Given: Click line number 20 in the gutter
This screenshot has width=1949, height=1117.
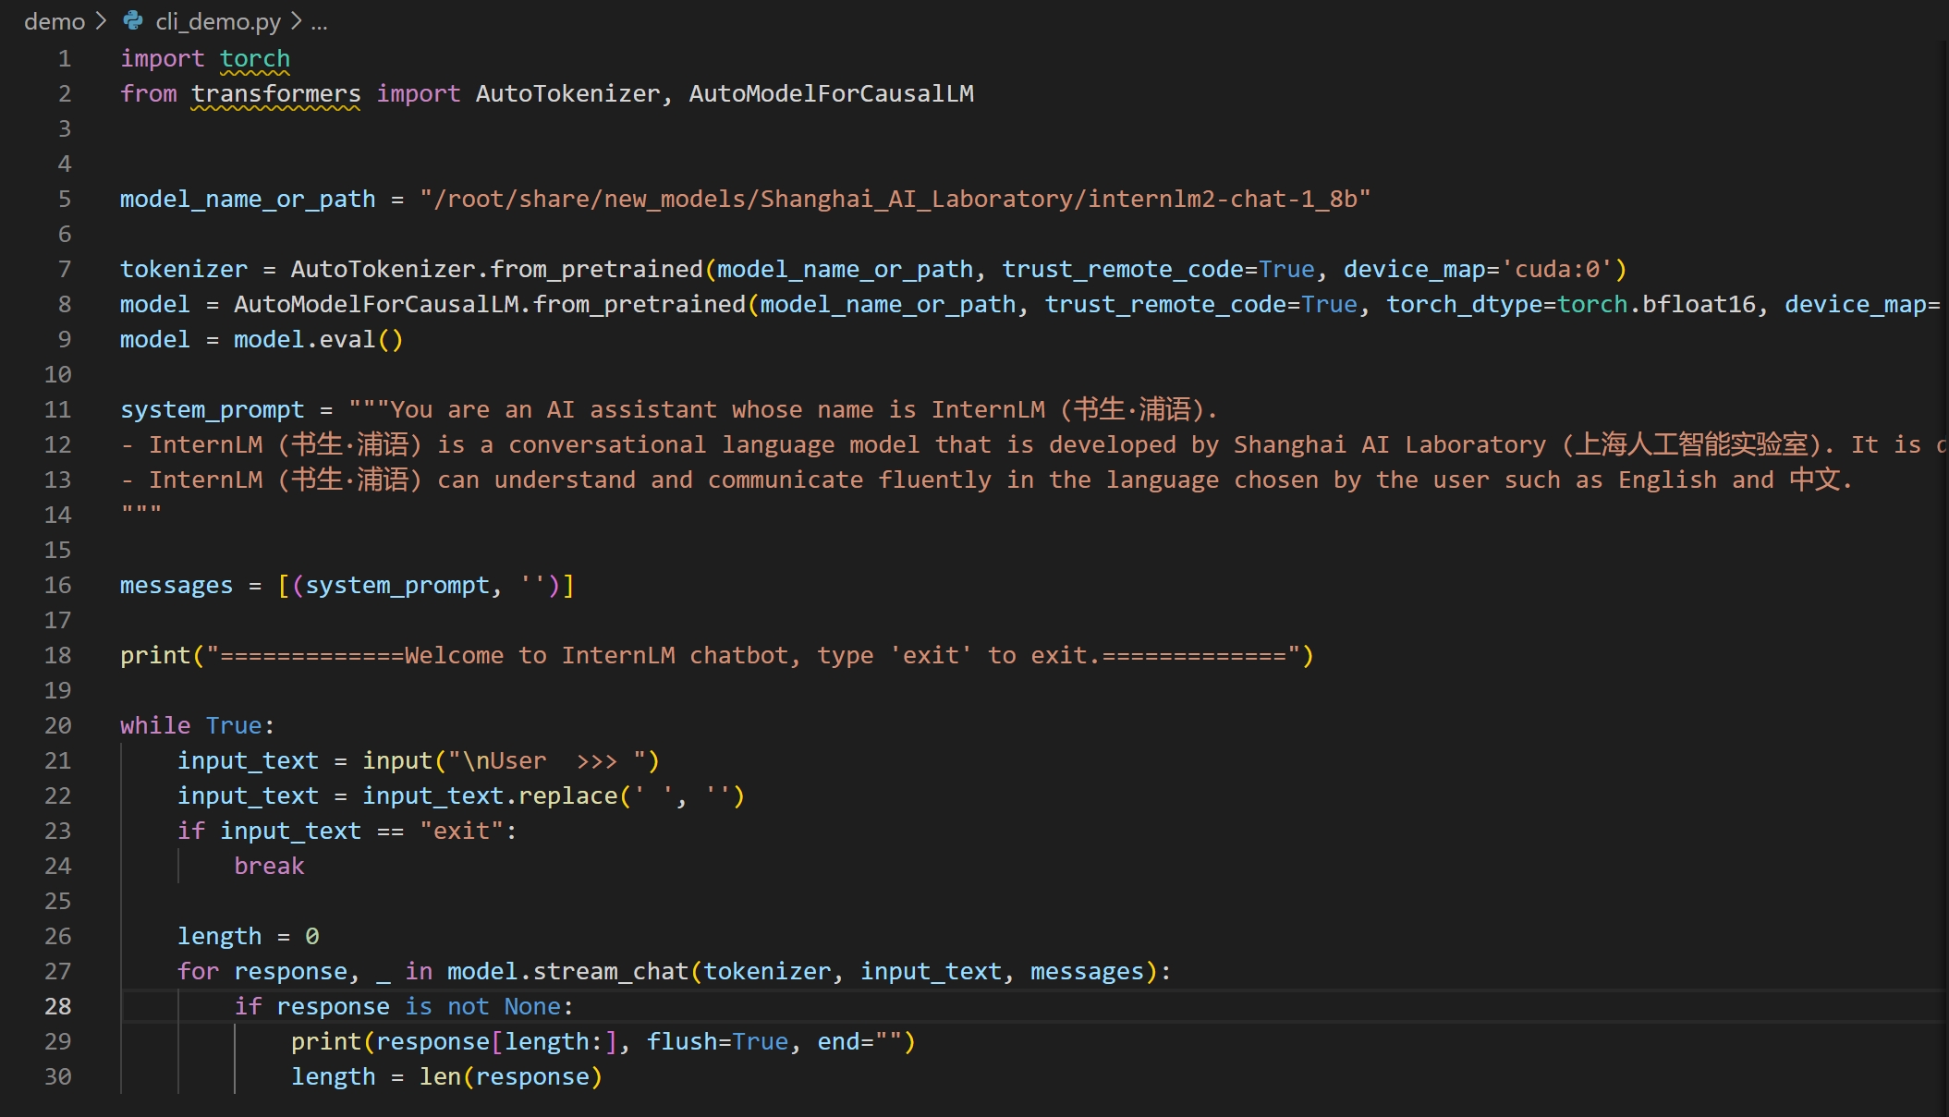Looking at the screenshot, I should [x=57, y=725].
